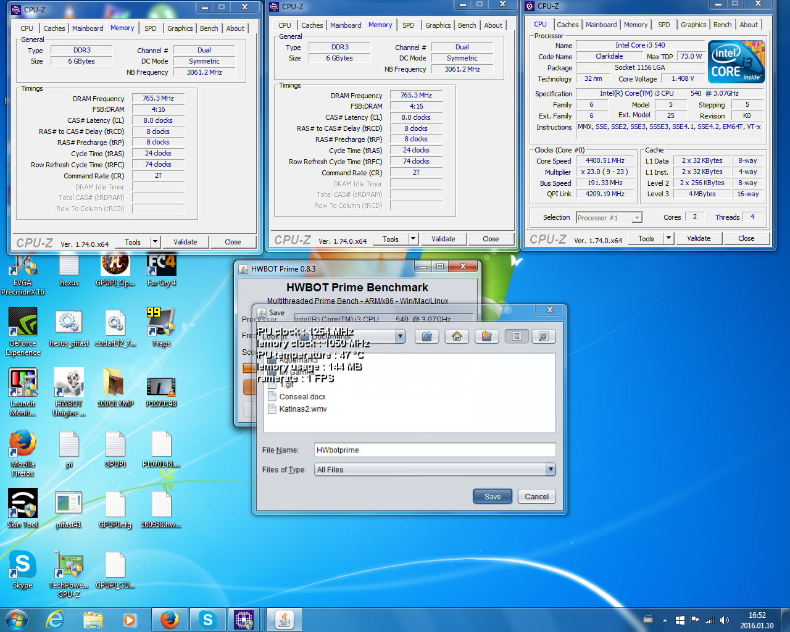
Task: Select the HWBOT Unigine desktop shortcut
Action: [x=69, y=393]
